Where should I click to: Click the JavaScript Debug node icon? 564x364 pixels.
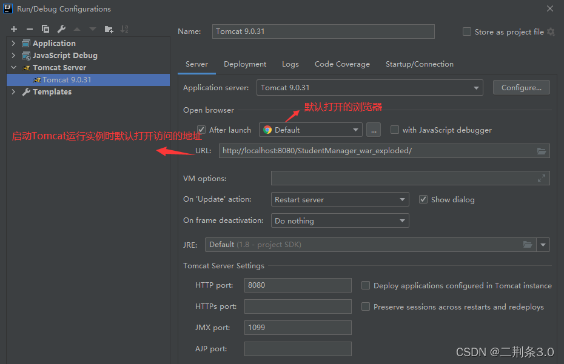click(26, 56)
